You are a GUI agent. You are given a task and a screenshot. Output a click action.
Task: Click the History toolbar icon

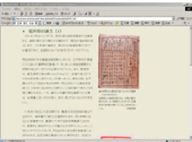[74, 14]
